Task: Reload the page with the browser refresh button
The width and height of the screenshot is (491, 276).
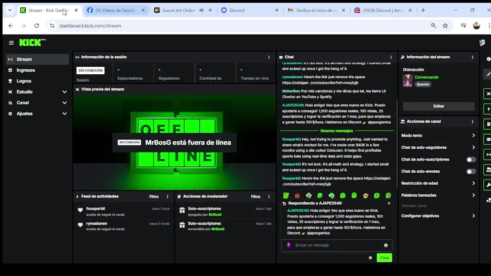Action: click(x=36, y=26)
